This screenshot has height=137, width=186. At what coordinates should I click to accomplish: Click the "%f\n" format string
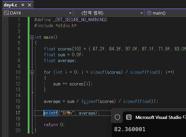(x=67, y=113)
